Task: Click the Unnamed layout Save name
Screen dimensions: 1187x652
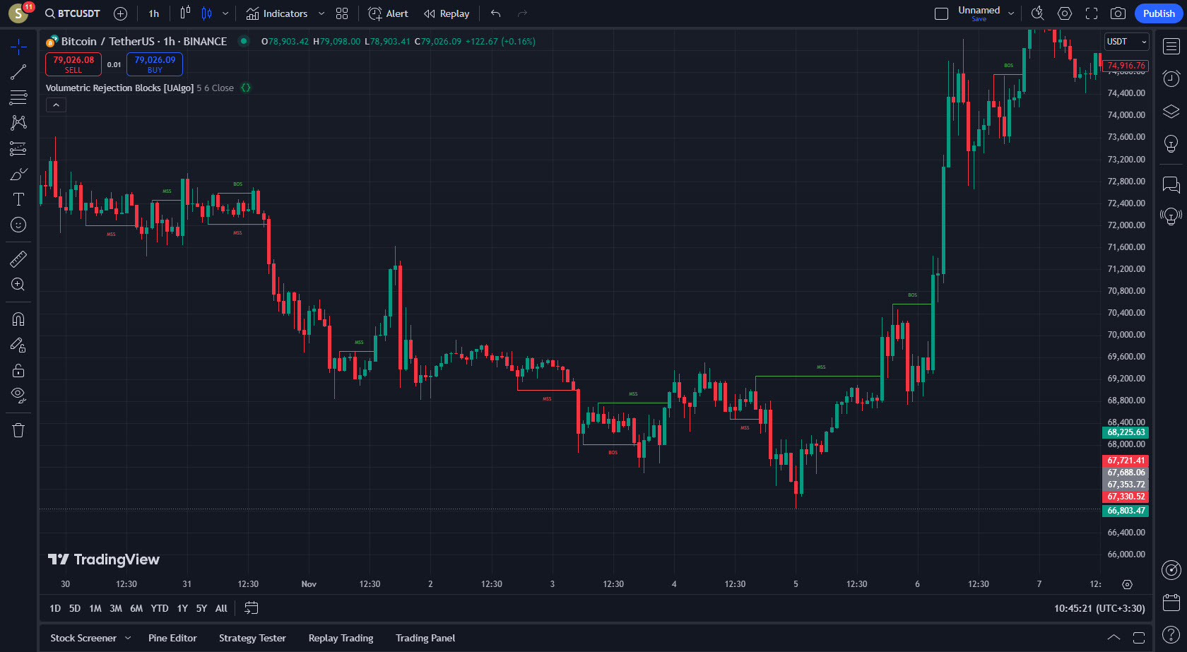Action: (x=979, y=13)
